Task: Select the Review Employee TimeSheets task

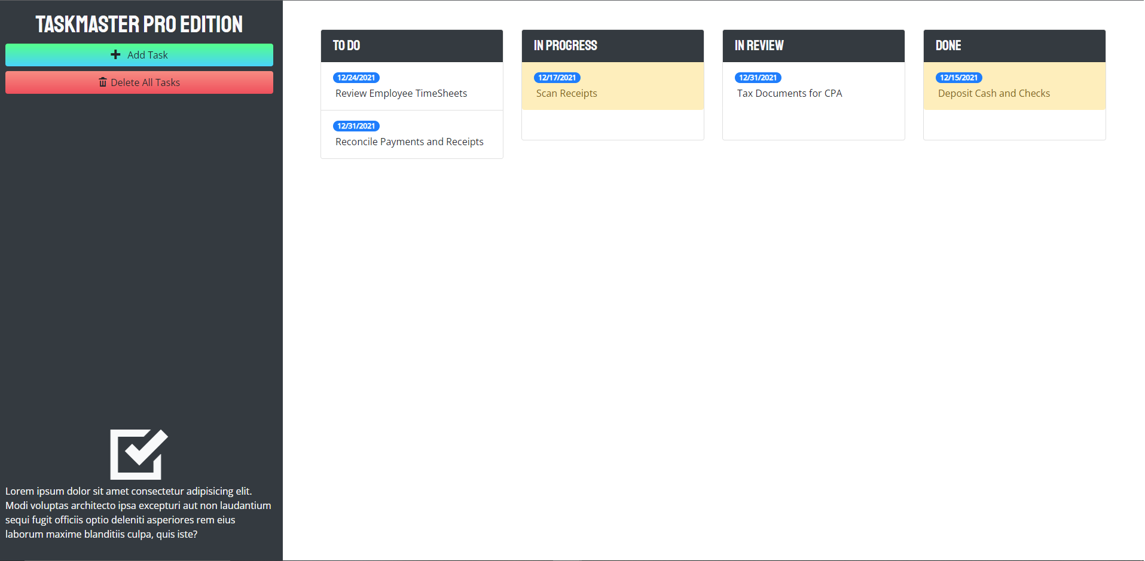Action: (x=401, y=93)
